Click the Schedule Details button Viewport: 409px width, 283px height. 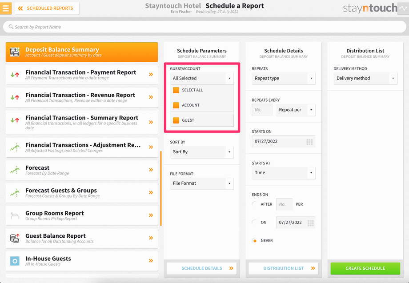[202, 268]
